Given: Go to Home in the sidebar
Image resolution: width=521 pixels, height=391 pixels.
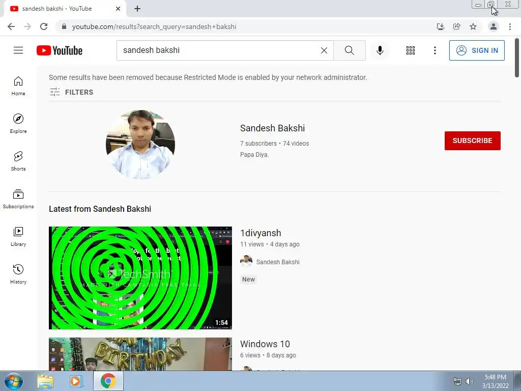Looking at the screenshot, I should click(18, 86).
